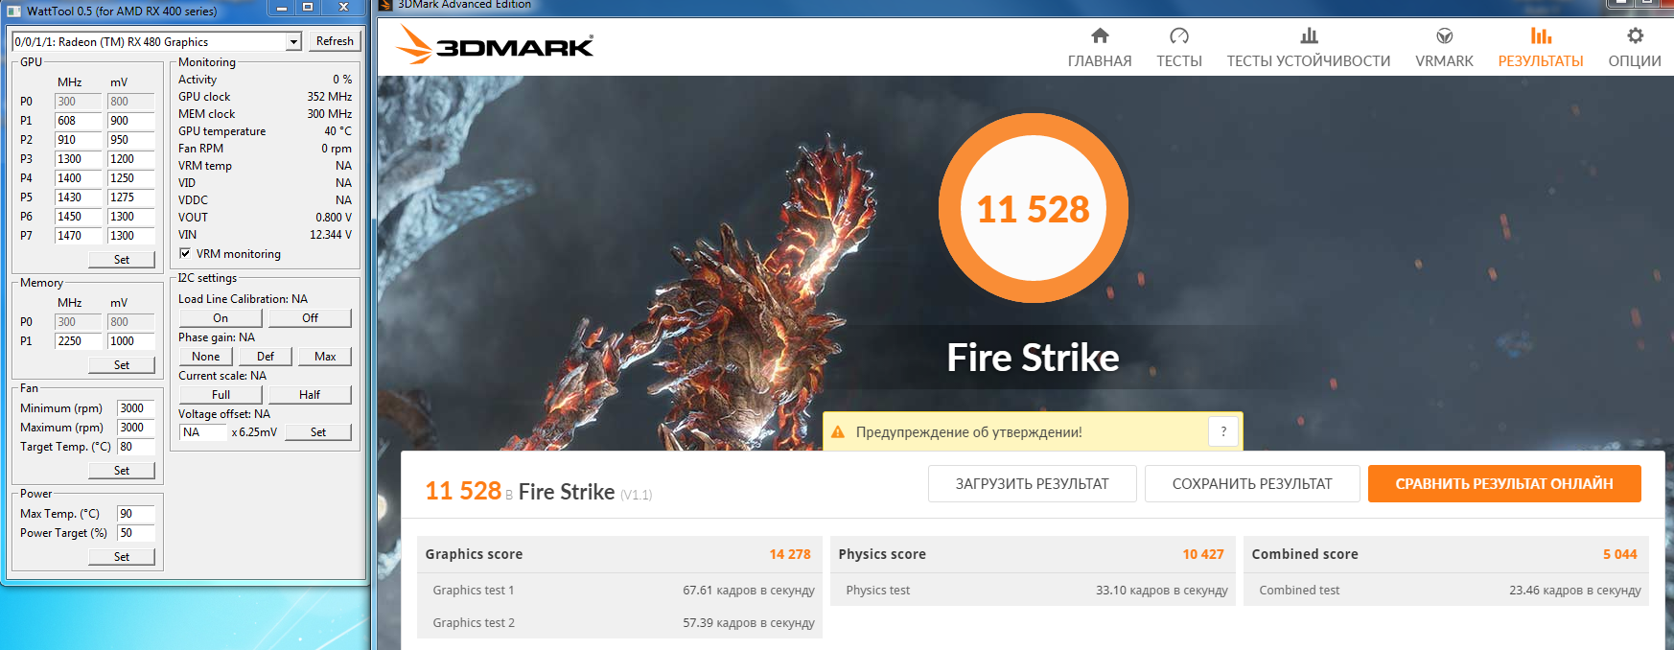Open the ТЕСТЫ gauge icon
Viewport: 1674px width, 650px height.
(1179, 36)
